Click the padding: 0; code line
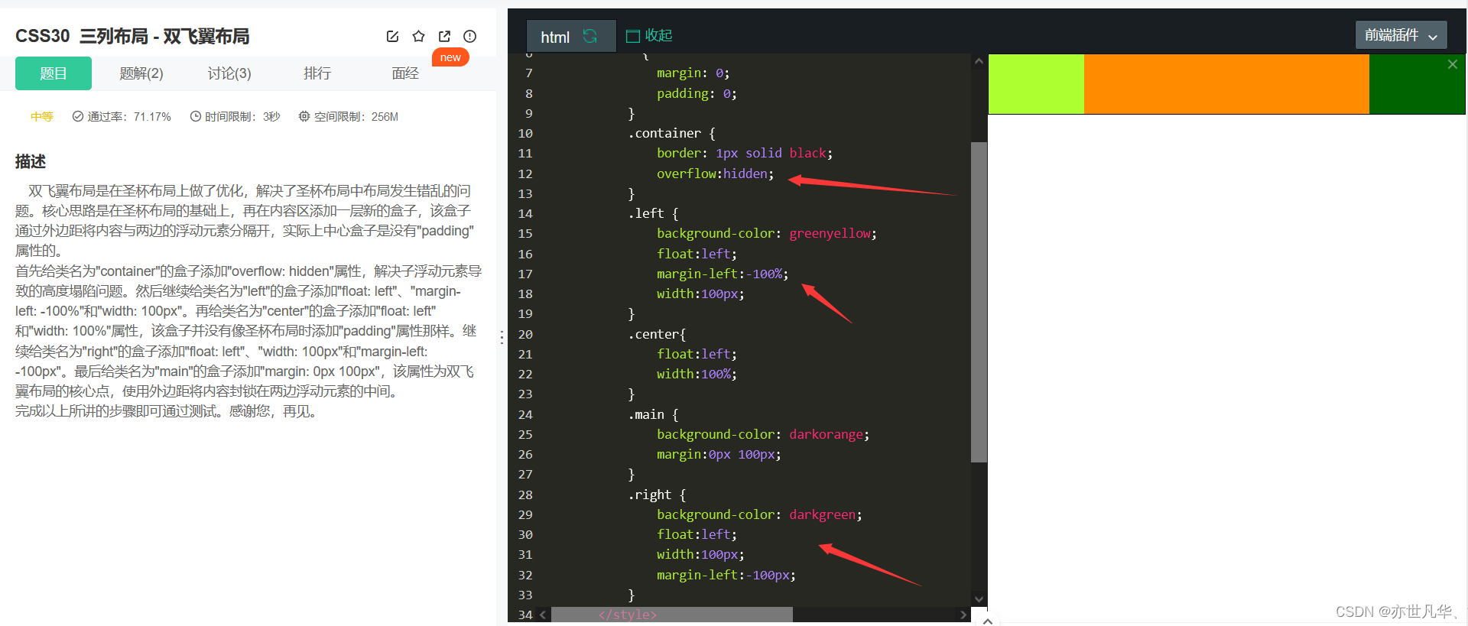This screenshot has width=1468, height=626. pos(697,93)
